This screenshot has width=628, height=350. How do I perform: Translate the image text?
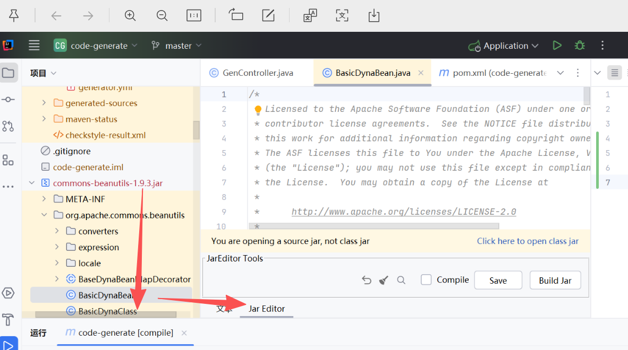point(310,15)
